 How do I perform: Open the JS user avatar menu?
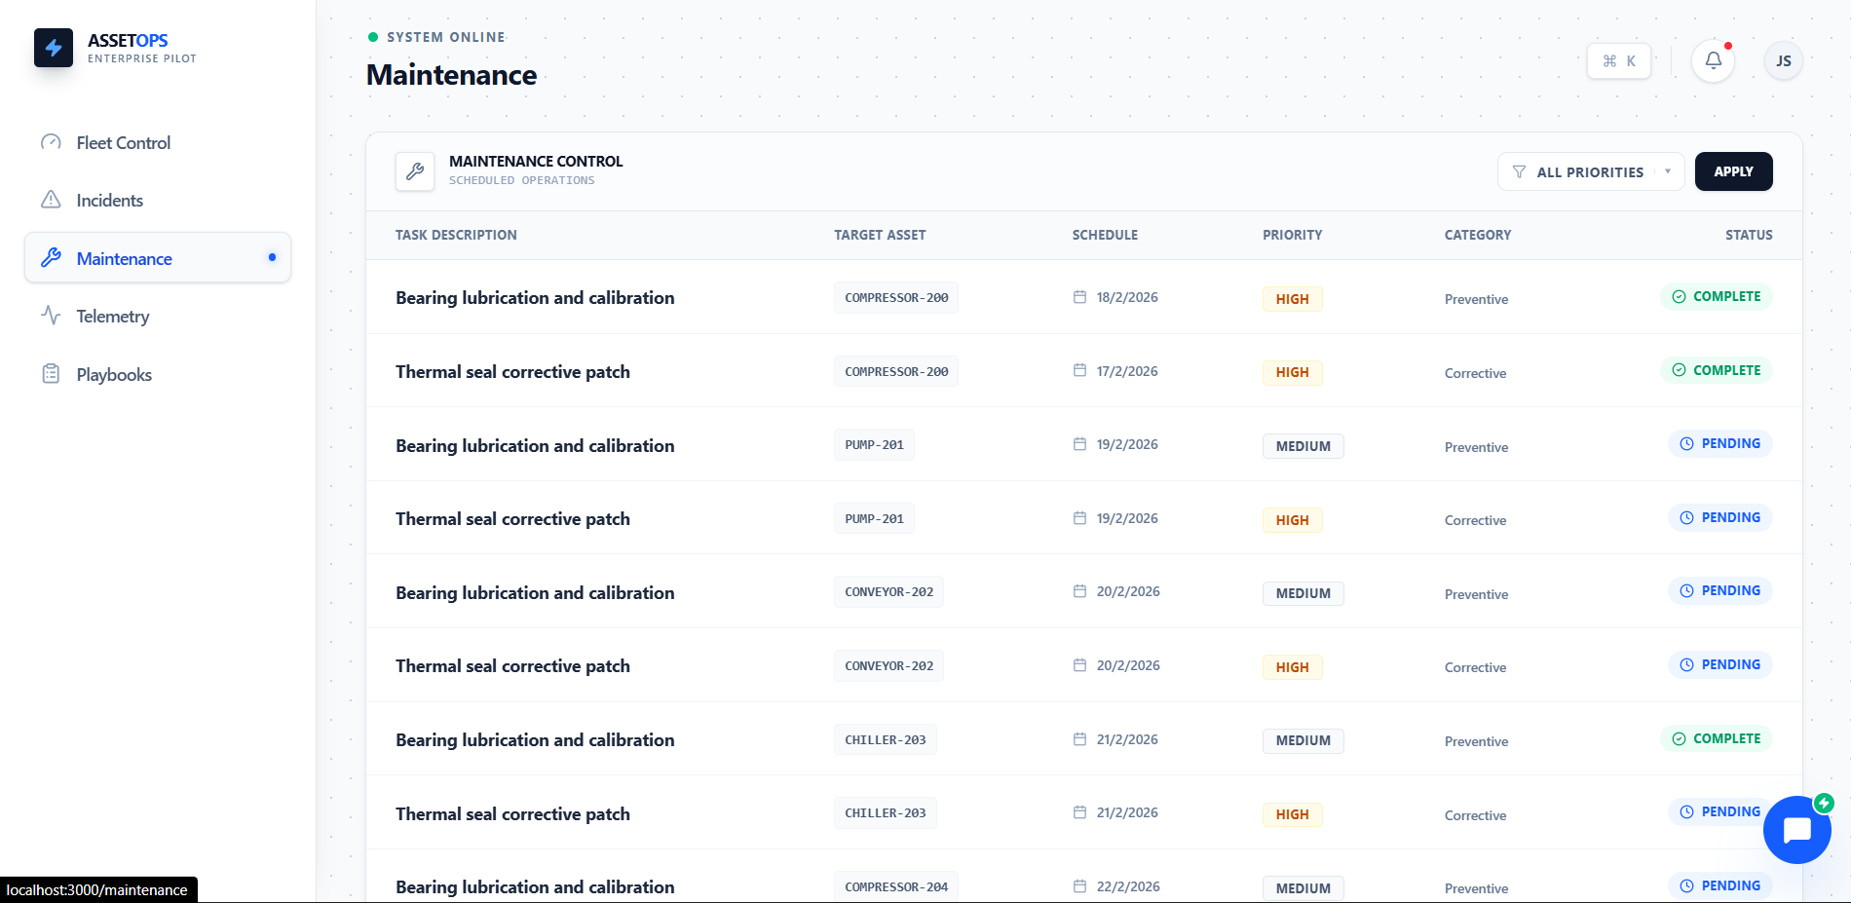[1784, 61]
